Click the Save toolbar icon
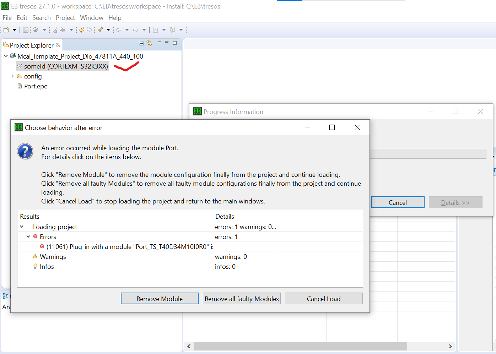Image resolution: width=496 pixels, height=354 pixels. tap(26, 30)
